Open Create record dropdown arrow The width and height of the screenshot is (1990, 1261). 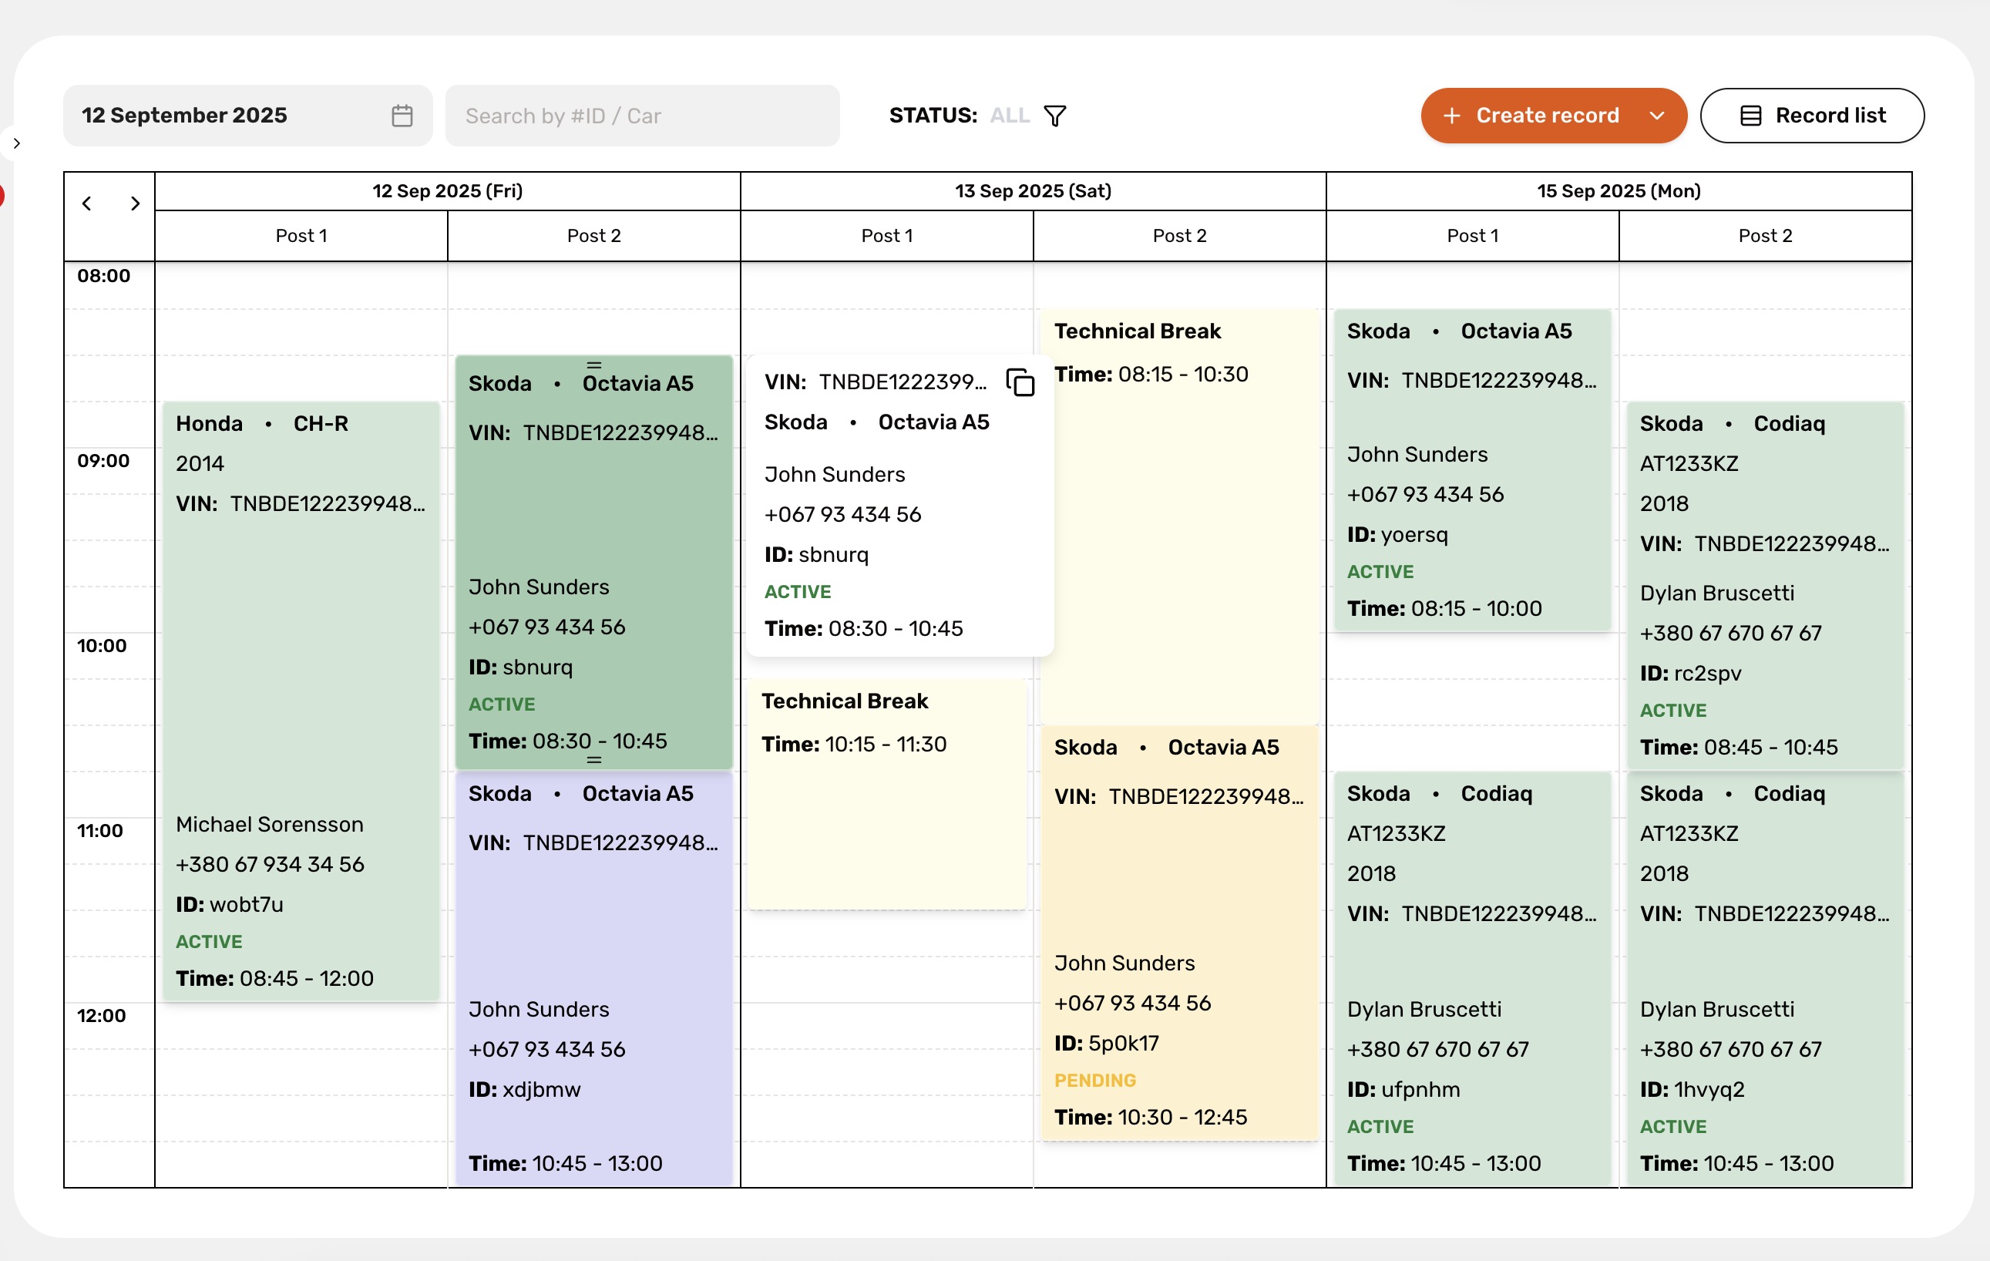coord(1656,116)
